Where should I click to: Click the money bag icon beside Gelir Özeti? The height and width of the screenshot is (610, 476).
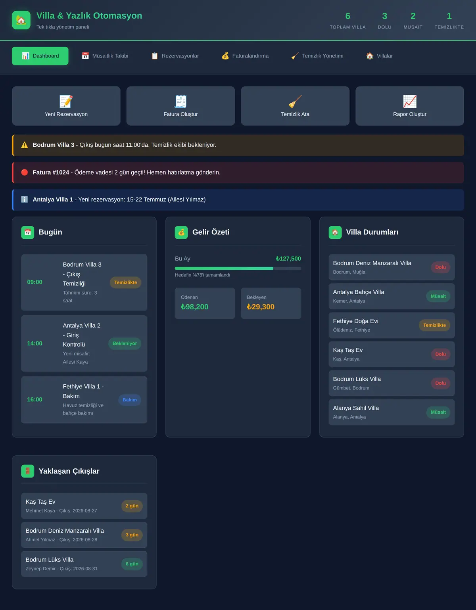(x=181, y=232)
